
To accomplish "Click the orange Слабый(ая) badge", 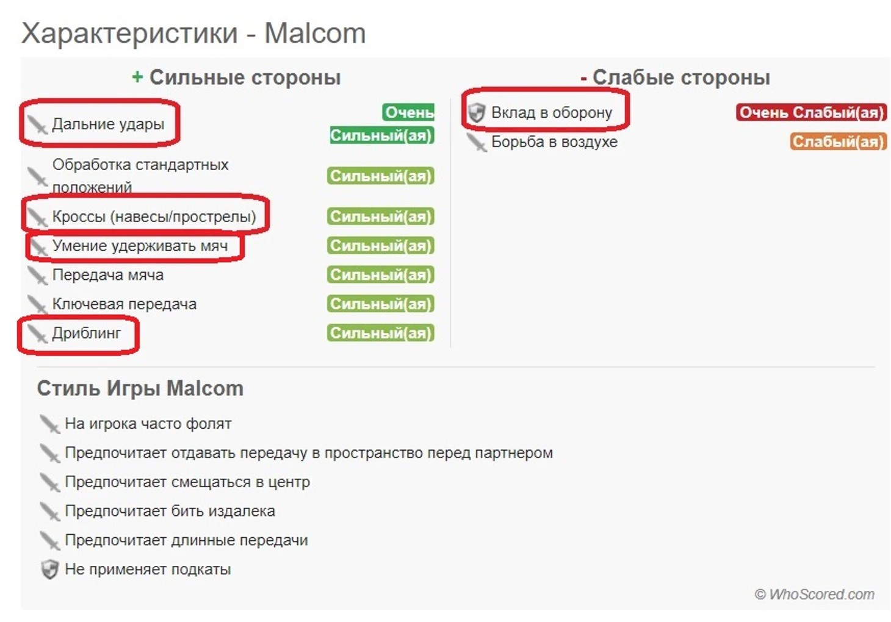I will click(838, 142).
